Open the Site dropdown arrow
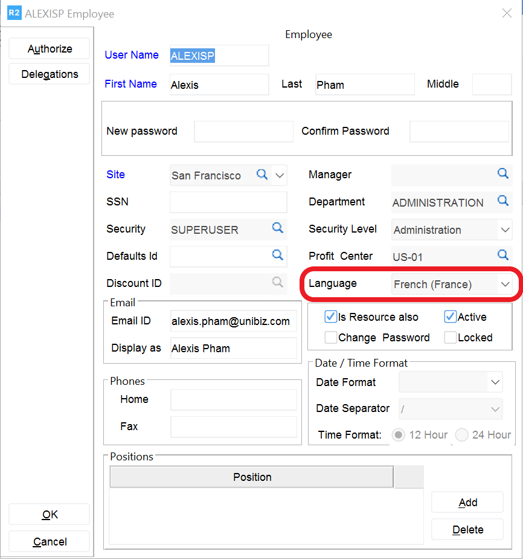 pos(280,176)
